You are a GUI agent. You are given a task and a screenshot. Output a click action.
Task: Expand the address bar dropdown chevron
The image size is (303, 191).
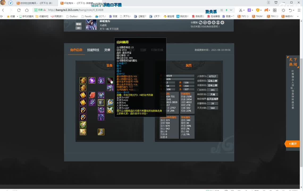(231, 10)
